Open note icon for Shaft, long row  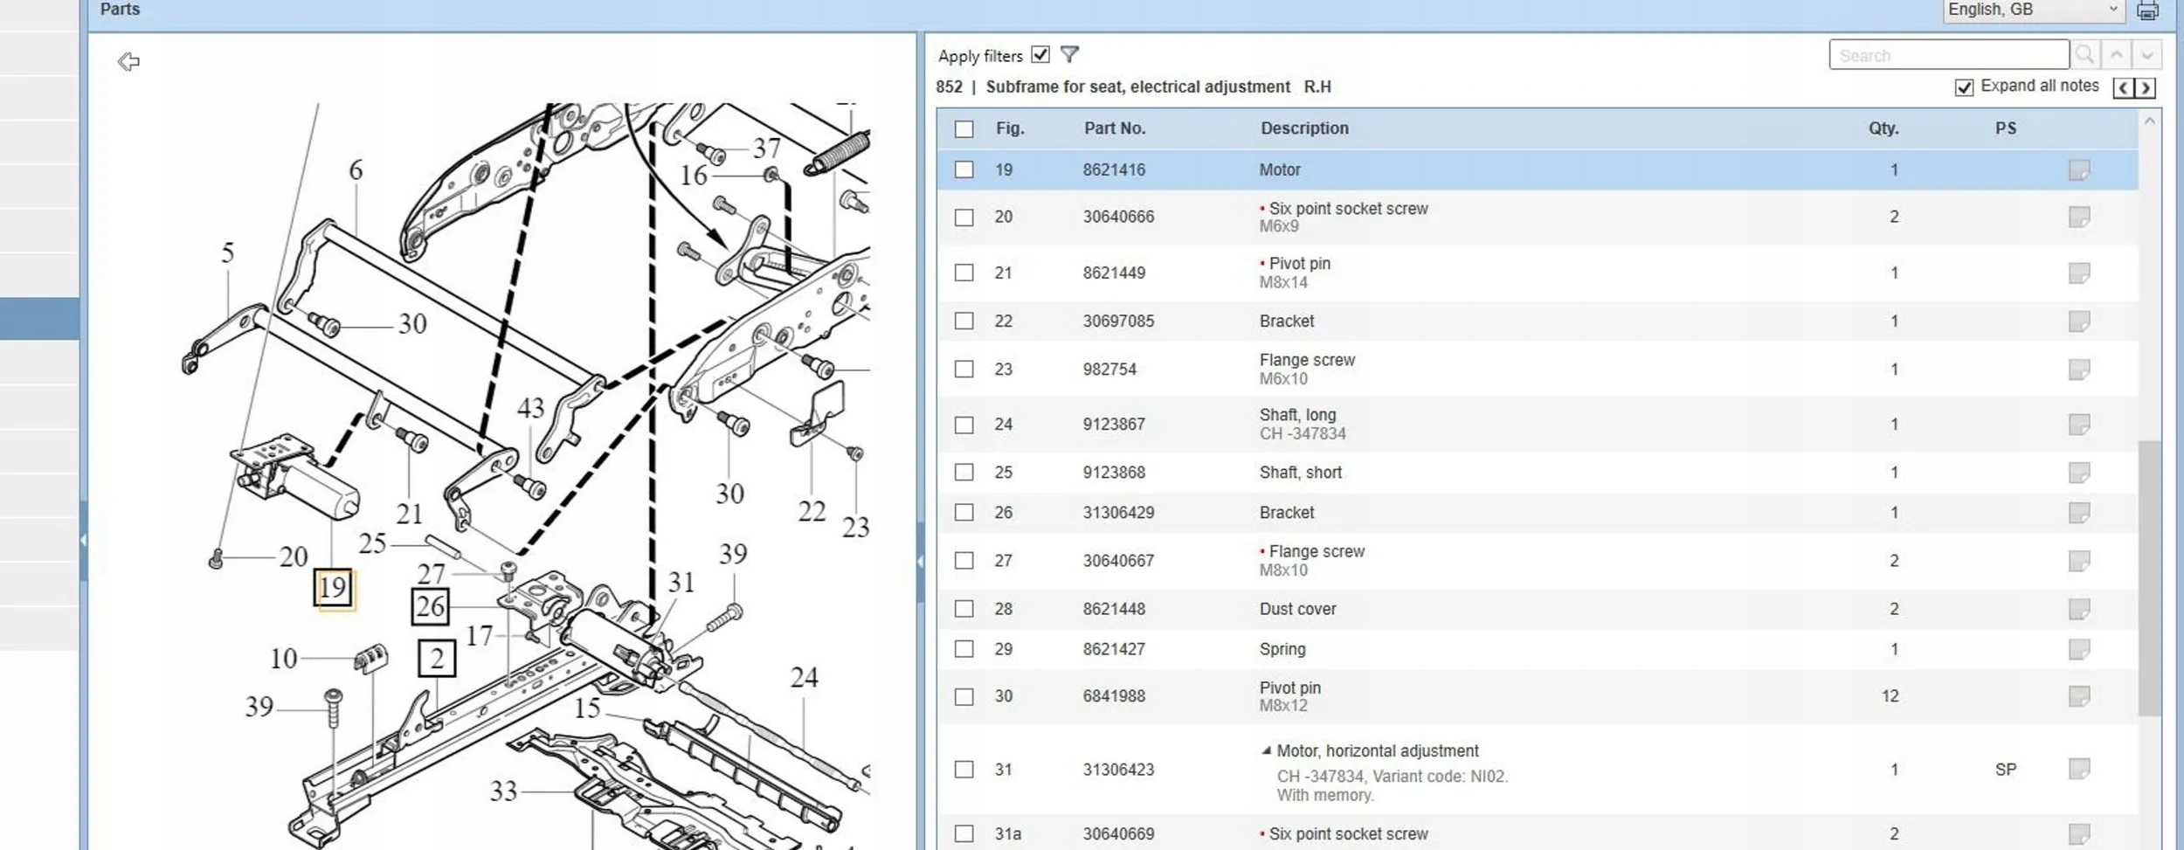click(x=2078, y=424)
